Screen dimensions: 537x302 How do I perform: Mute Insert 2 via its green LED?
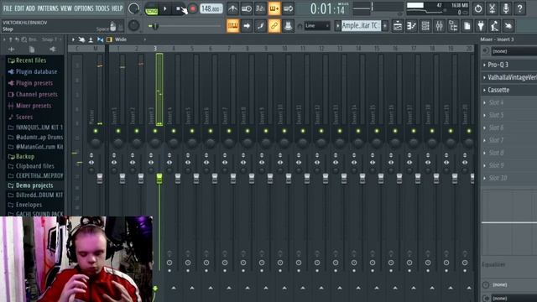(137, 131)
